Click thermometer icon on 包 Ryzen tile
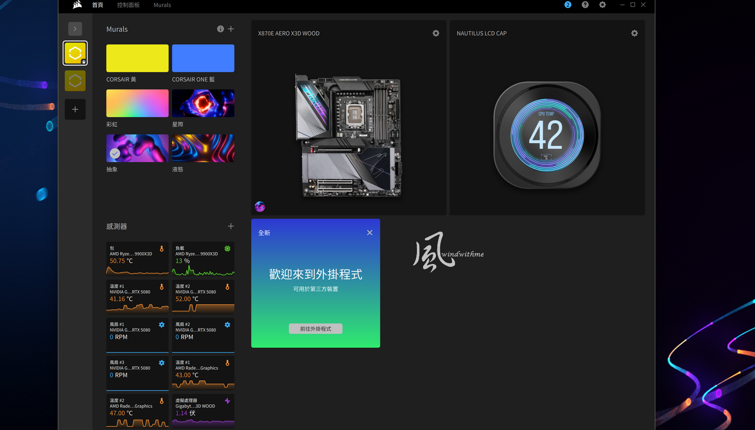755x430 pixels. [x=162, y=249]
